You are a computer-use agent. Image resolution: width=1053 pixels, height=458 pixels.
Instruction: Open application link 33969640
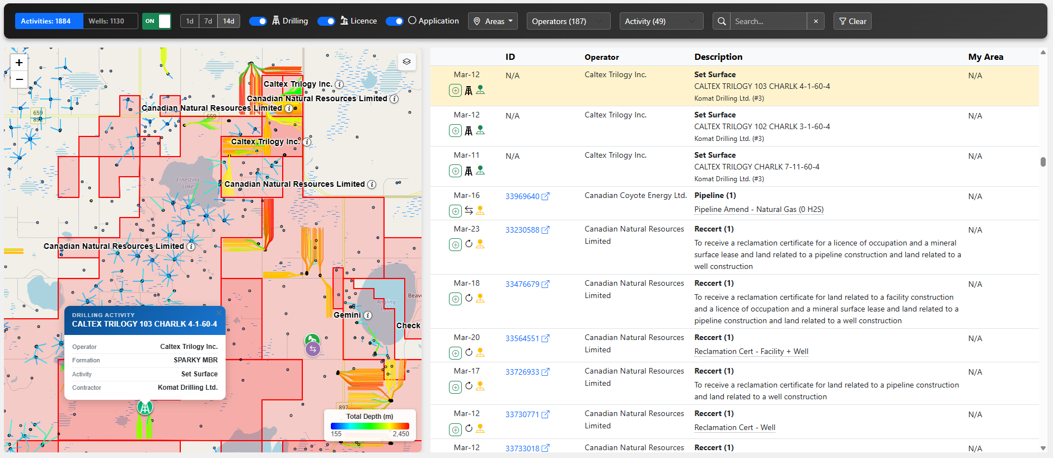522,196
